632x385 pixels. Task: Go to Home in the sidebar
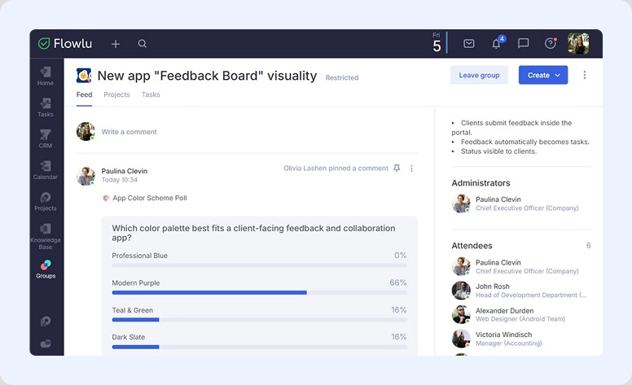(x=46, y=77)
